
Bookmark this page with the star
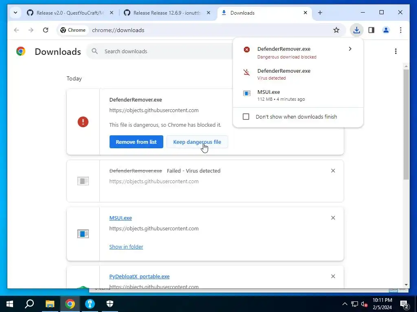(x=336, y=30)
